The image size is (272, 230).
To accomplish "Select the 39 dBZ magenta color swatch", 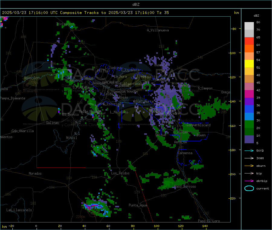I will [x=249, y=94].
